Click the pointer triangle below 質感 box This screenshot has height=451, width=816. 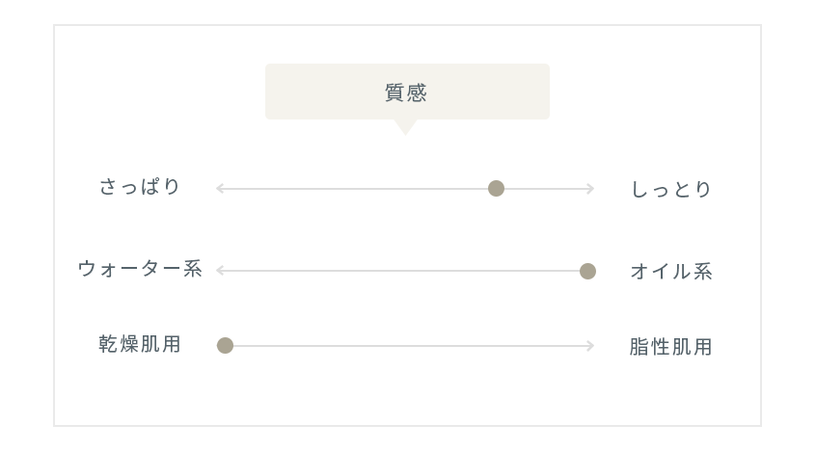(405, 127)
